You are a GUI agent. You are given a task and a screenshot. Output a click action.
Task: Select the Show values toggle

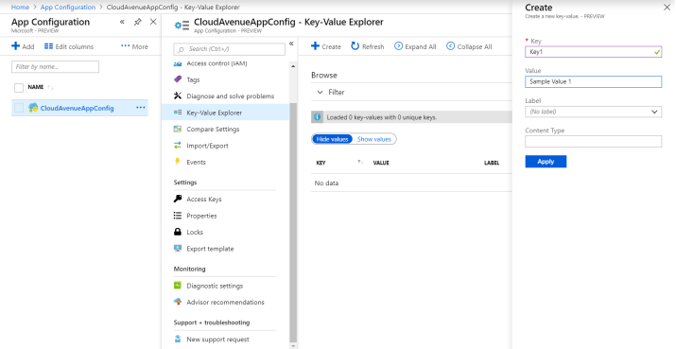373,139
